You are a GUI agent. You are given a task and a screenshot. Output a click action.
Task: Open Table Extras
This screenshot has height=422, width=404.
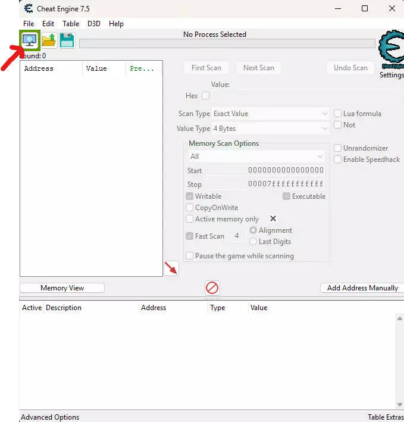click(x=386, y=417)
